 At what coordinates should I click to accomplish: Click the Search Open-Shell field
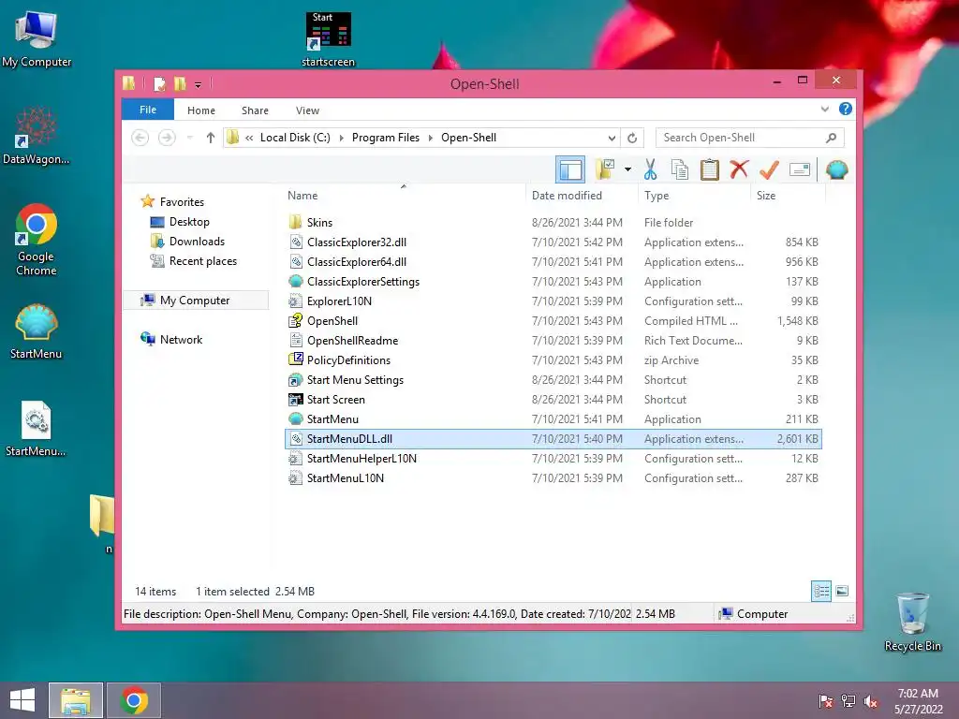(750, 138)
